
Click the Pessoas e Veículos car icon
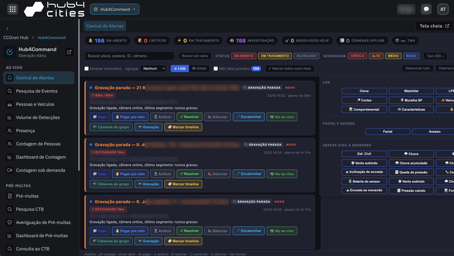pyautogui.click(x=10, y=104)
